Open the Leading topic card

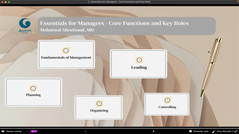coord(139,64)
